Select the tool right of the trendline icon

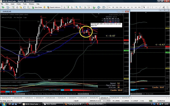click(x=164, y=7)
